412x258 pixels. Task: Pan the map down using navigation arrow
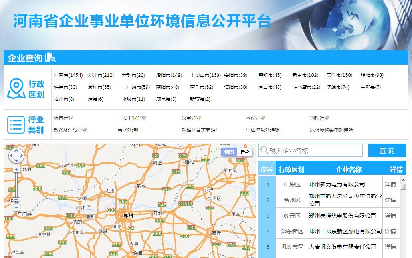16,160
